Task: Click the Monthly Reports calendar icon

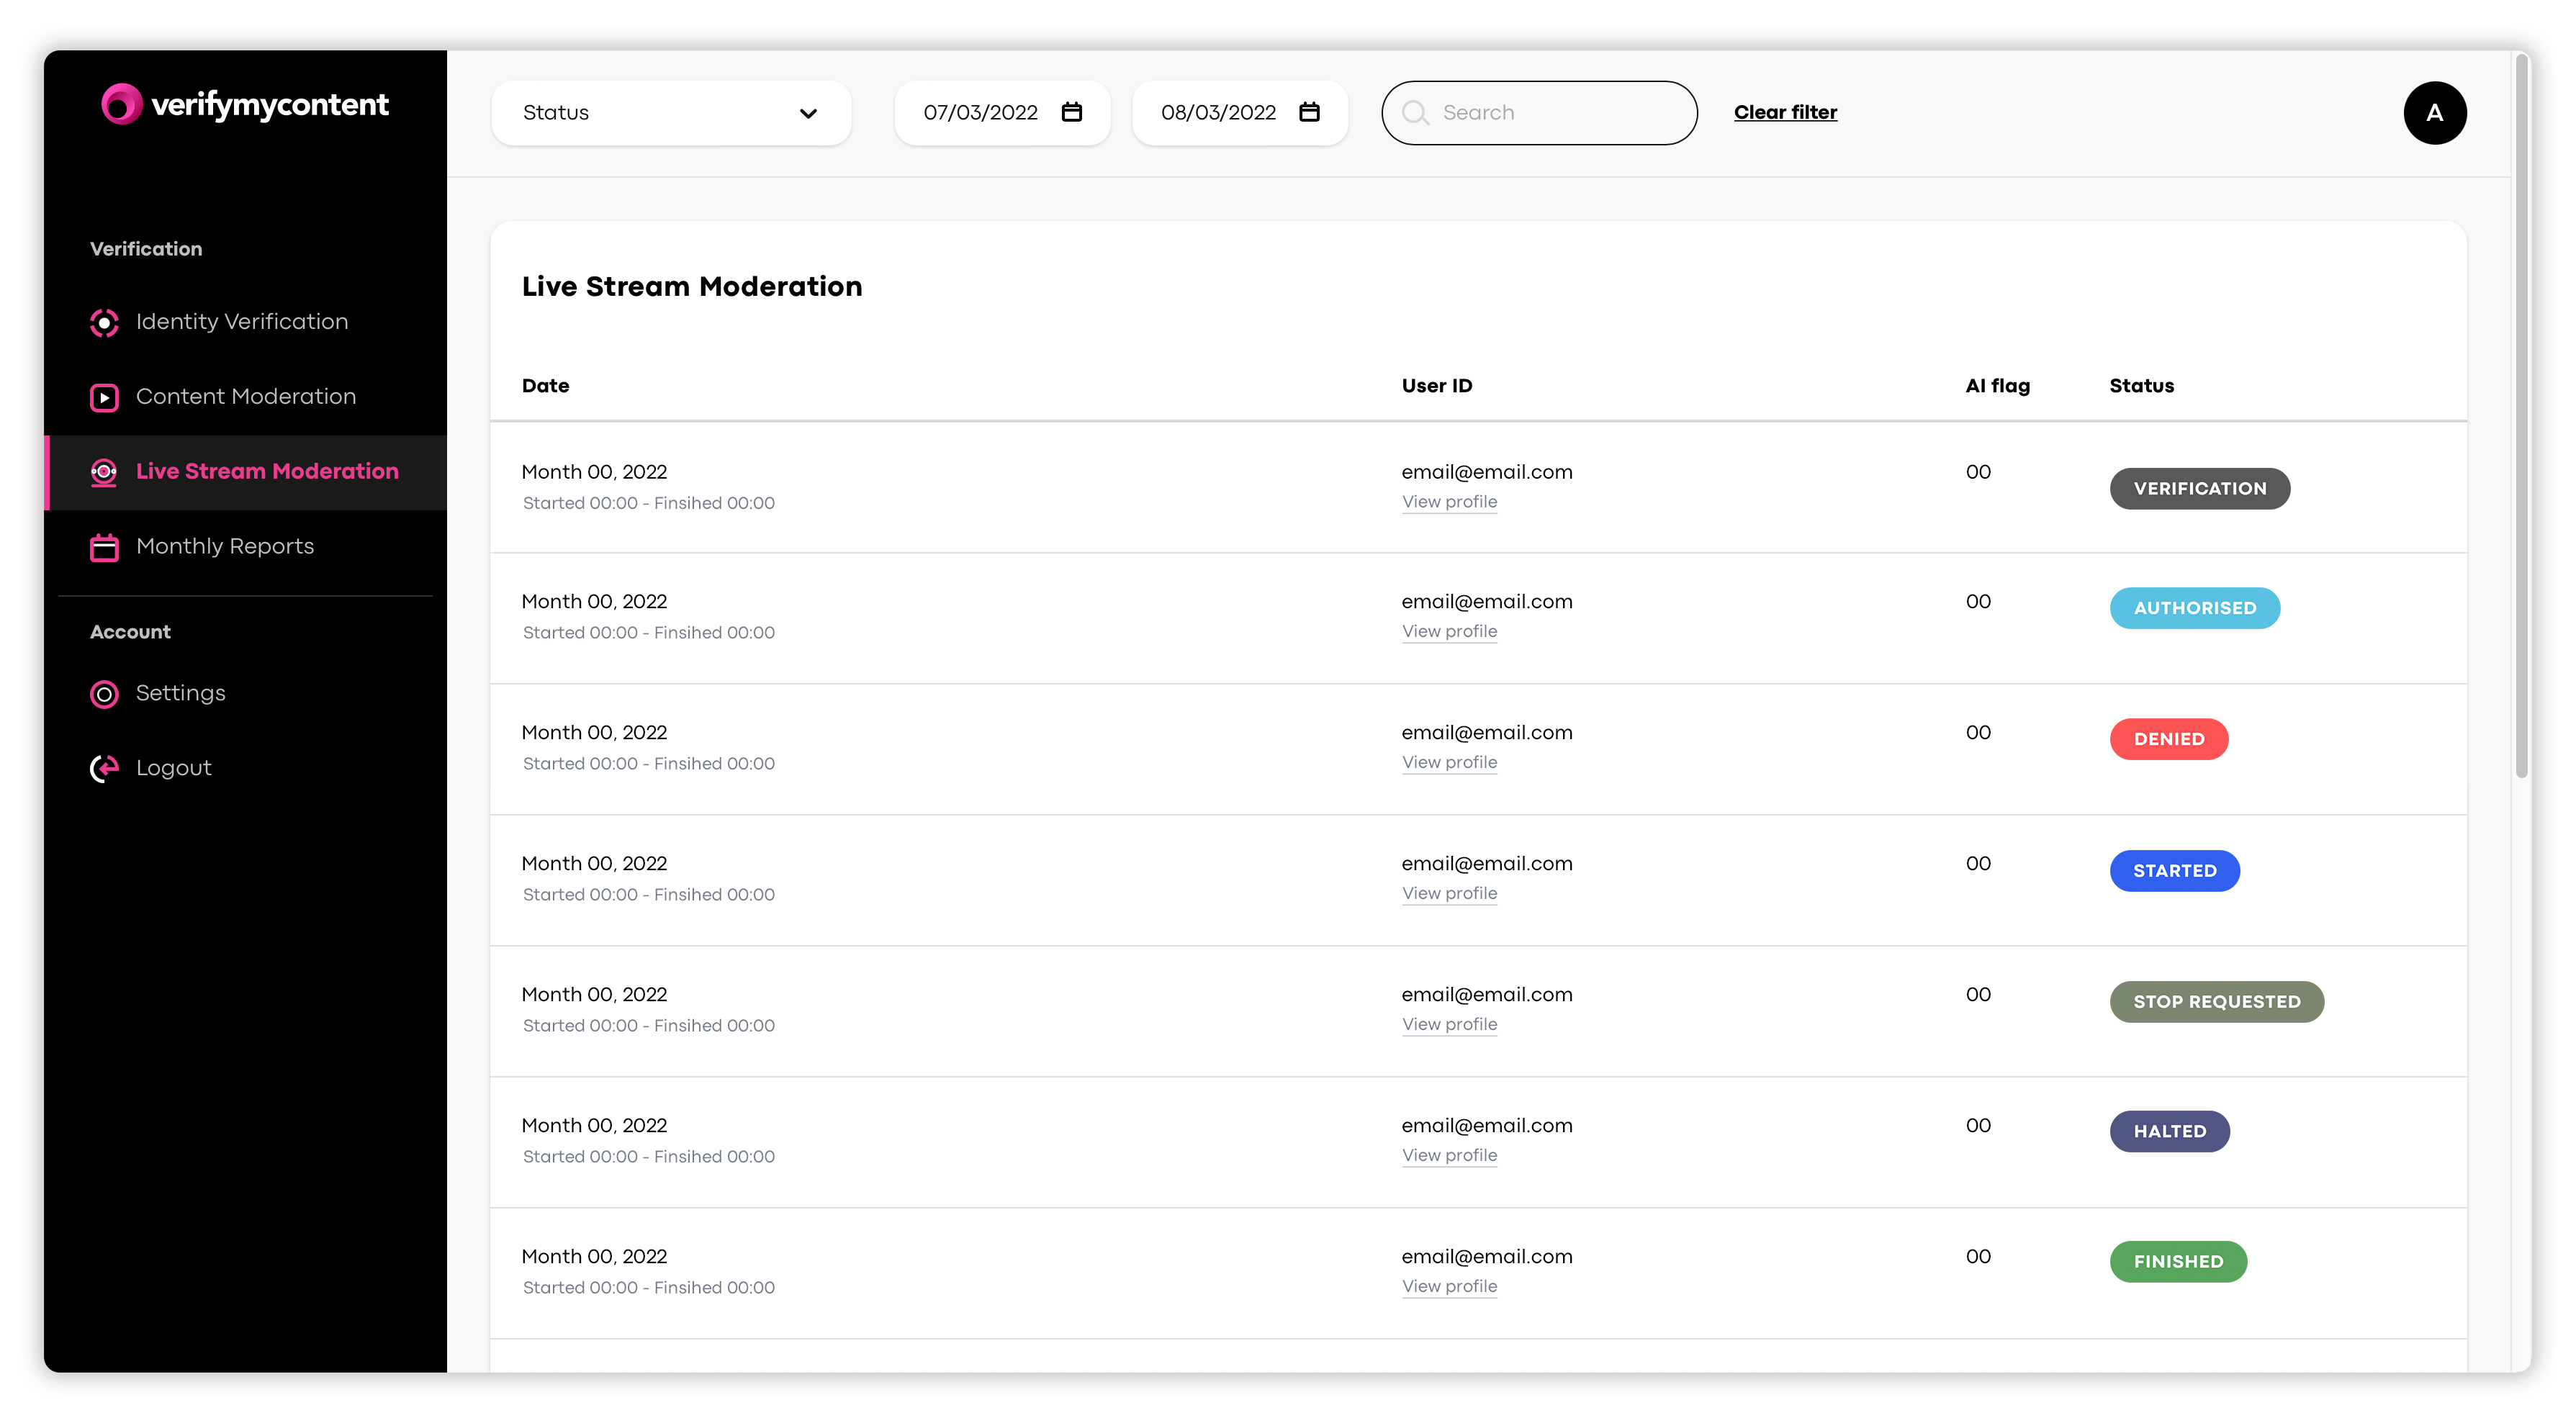Action: tap(104, 547)
